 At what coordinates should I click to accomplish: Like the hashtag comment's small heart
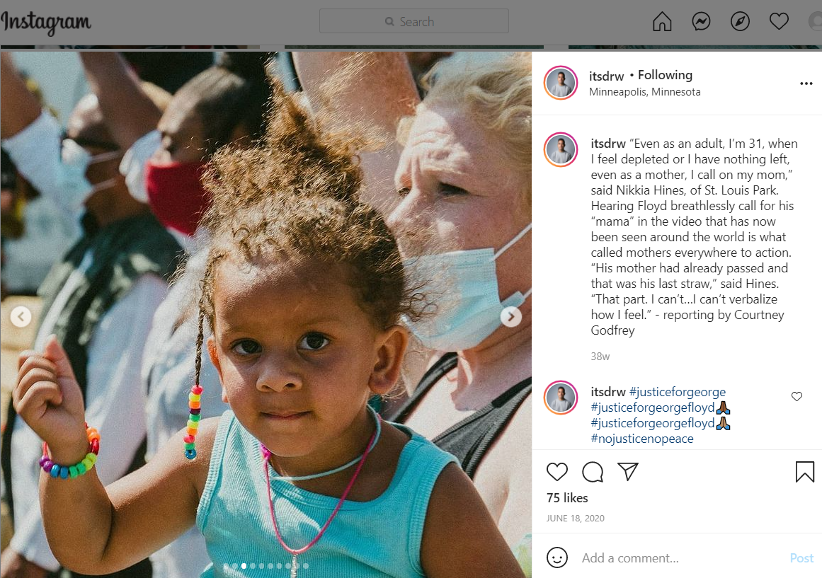coord(797,397)
